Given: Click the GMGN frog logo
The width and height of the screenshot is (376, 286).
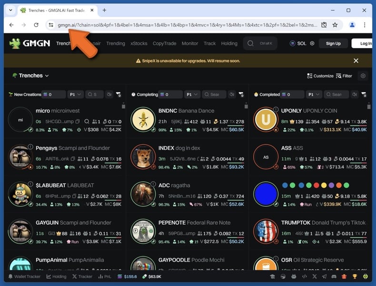Looking at the screenshot, I should (15, 43).
